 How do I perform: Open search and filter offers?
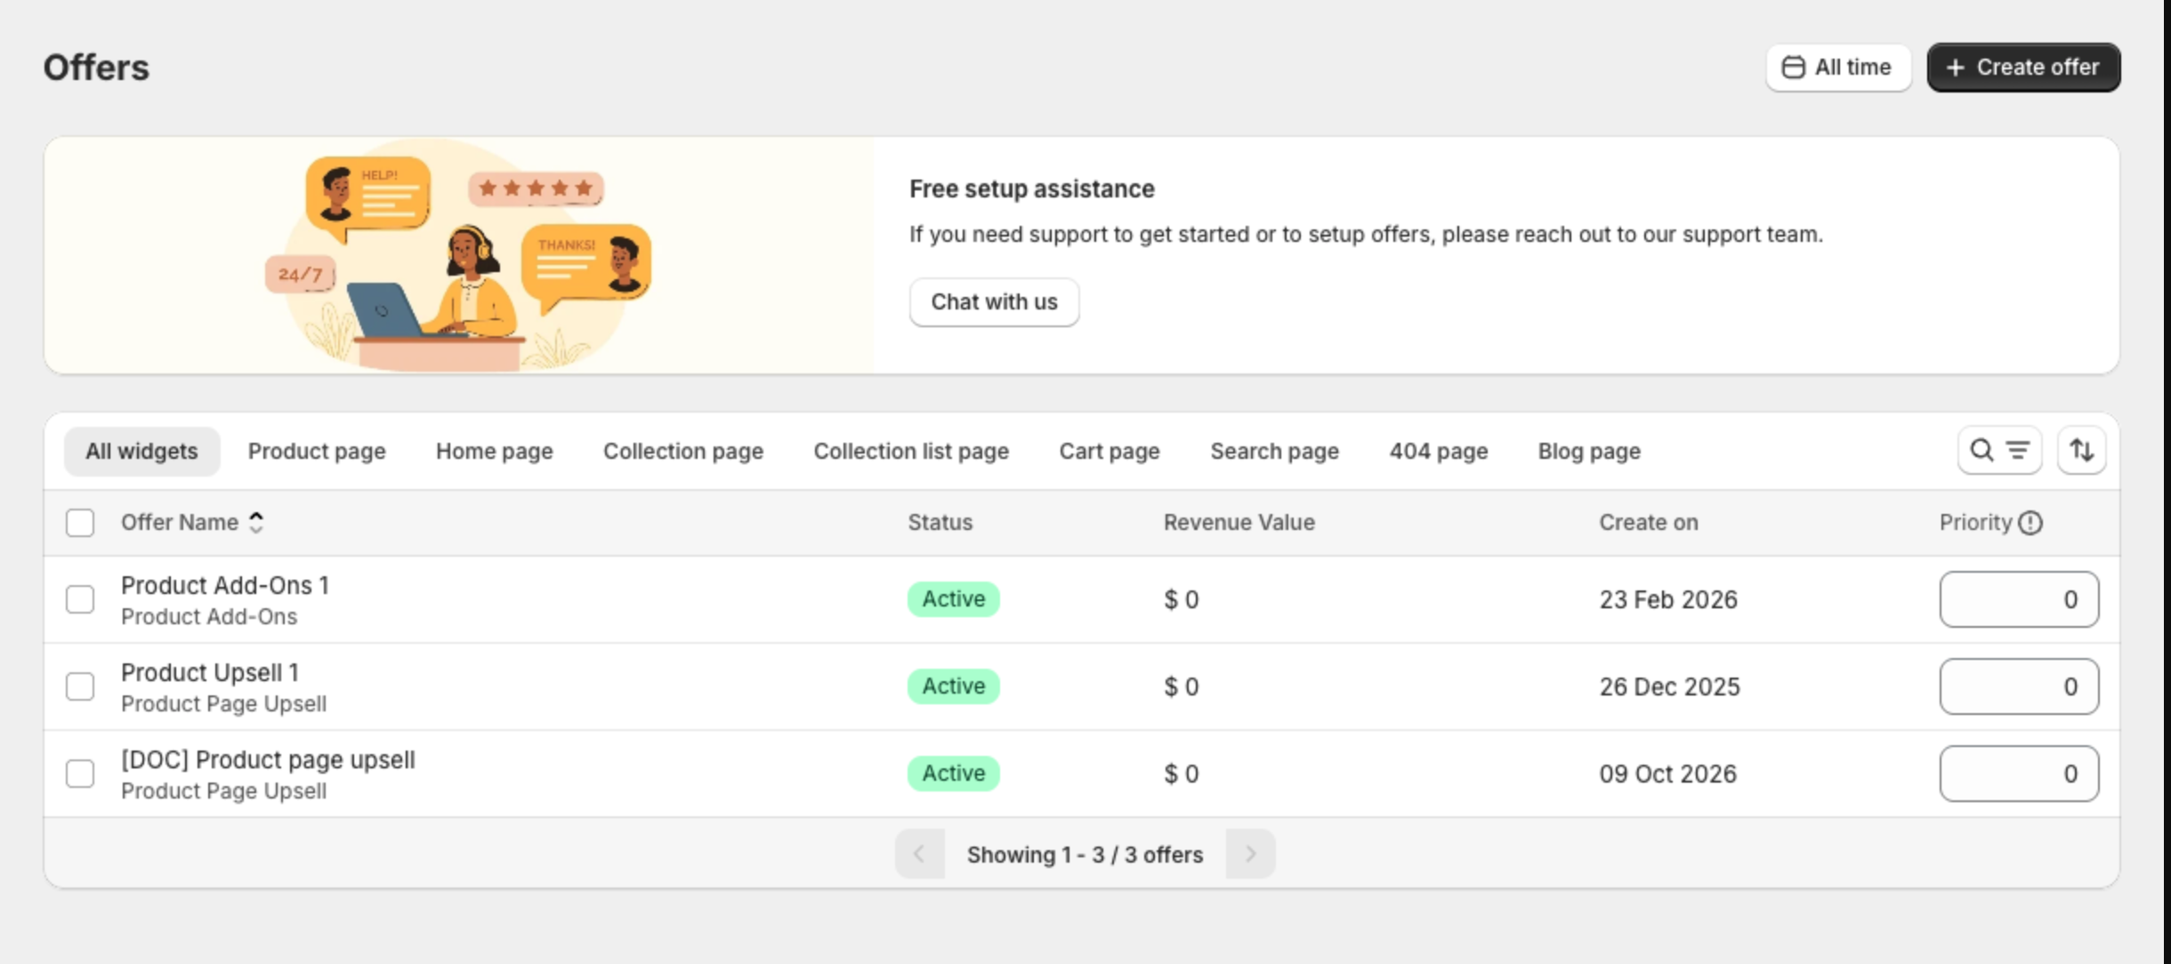pyautogui.click(x=1999, y=451)
